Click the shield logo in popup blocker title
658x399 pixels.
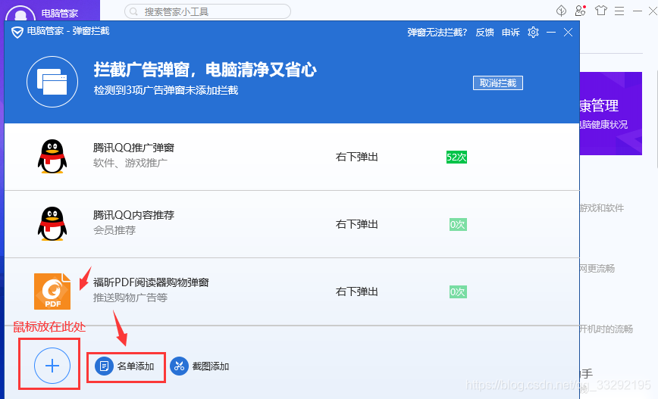[17, 33]
